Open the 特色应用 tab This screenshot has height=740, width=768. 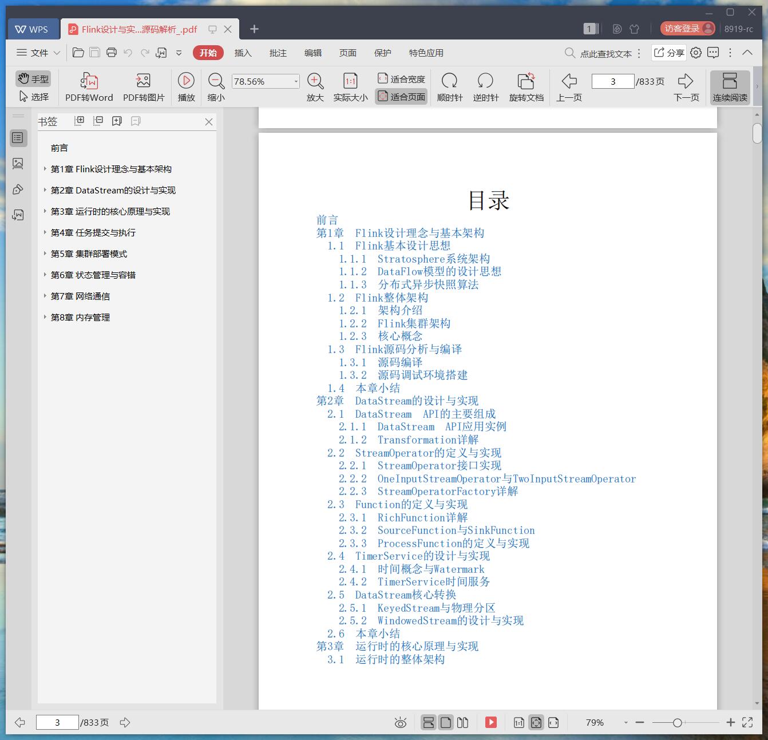point(426,53)
